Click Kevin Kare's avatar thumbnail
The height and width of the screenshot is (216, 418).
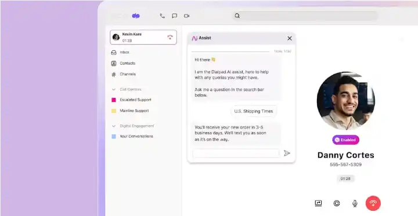click(x=116, y=37)
